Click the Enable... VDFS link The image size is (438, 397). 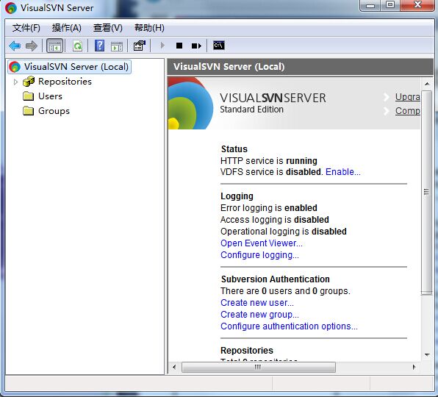pyautogui.click(x=343, y=172)
